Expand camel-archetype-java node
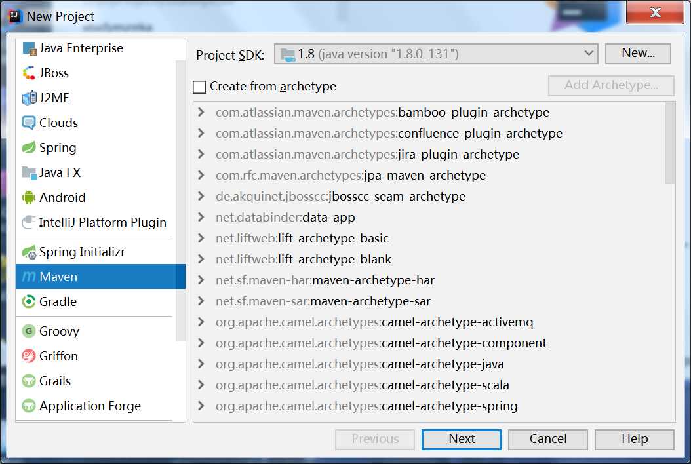Image resolution: width=691 pixels, height=464 pixels. pyautogui.click(x=201, y=364)
